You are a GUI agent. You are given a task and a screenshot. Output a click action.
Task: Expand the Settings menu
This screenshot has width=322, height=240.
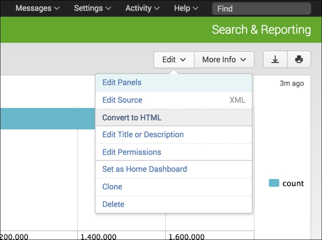[93, 8]
